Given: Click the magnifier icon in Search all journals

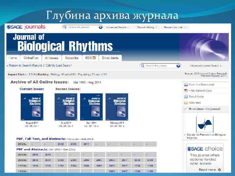Looking at the screenshot, I should (65, 27).
